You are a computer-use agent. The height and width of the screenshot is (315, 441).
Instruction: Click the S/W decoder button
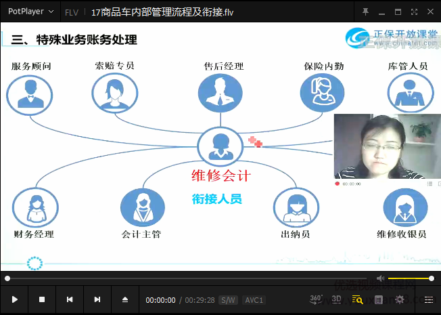[228, 300]
